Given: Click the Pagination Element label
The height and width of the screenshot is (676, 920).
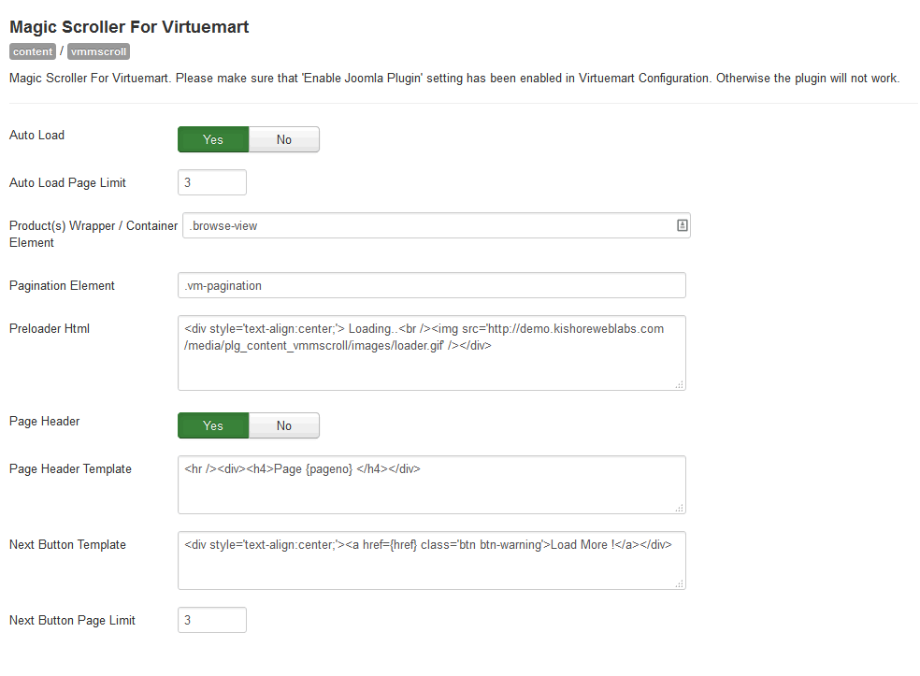Looking at the screenshot, I should point(62,286).
